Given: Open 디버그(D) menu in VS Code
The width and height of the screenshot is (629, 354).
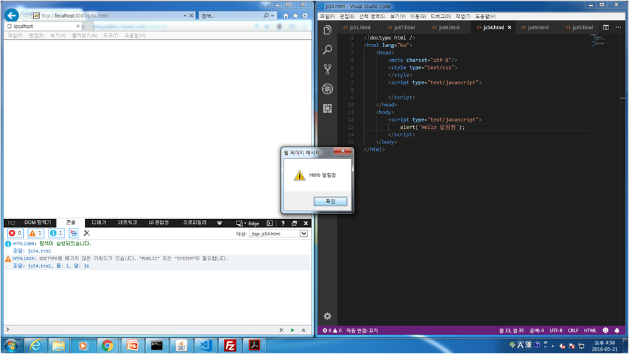Looking at the screenshot, I should [x=440, y=16].
